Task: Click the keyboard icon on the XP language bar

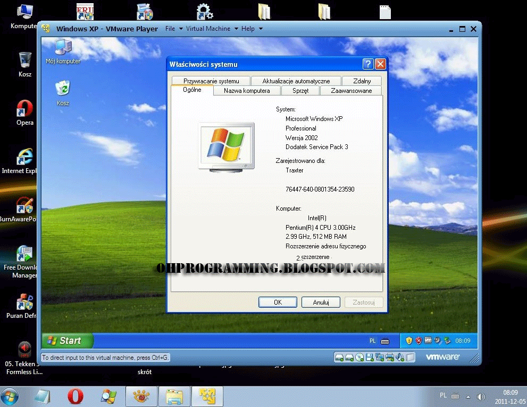Action: click(385, 341)
